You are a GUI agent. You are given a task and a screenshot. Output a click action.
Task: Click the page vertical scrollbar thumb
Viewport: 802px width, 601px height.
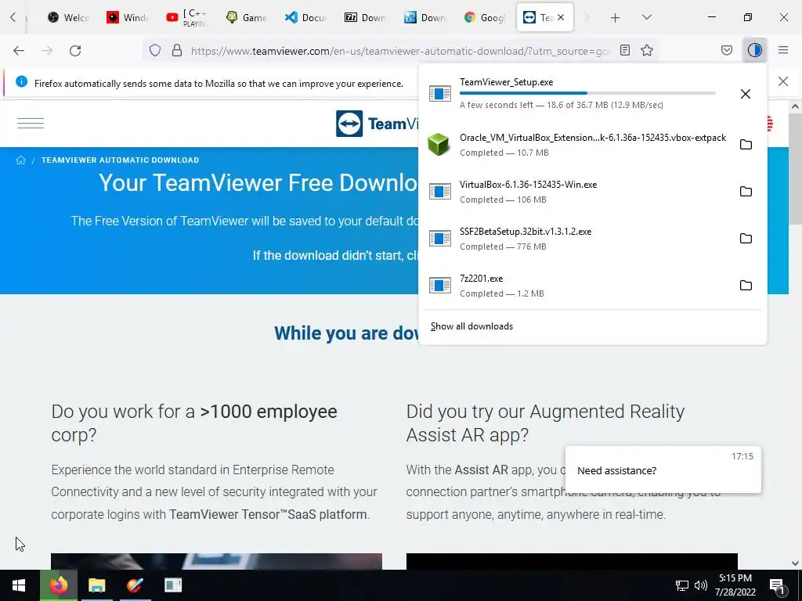click(795, 169)
